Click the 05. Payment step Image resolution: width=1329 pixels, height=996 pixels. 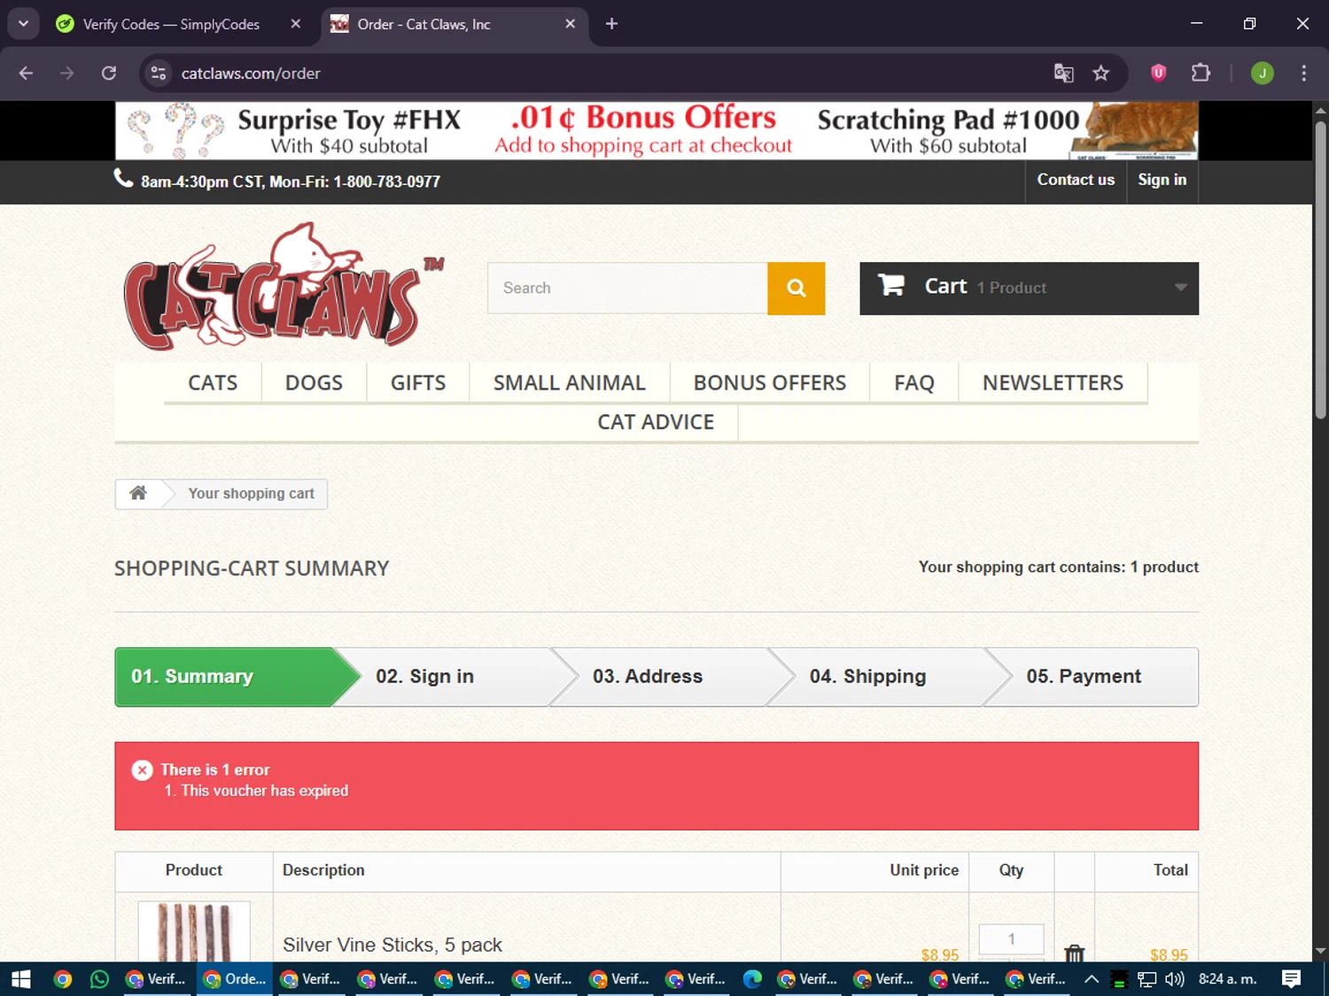(x=1084, y=676)
